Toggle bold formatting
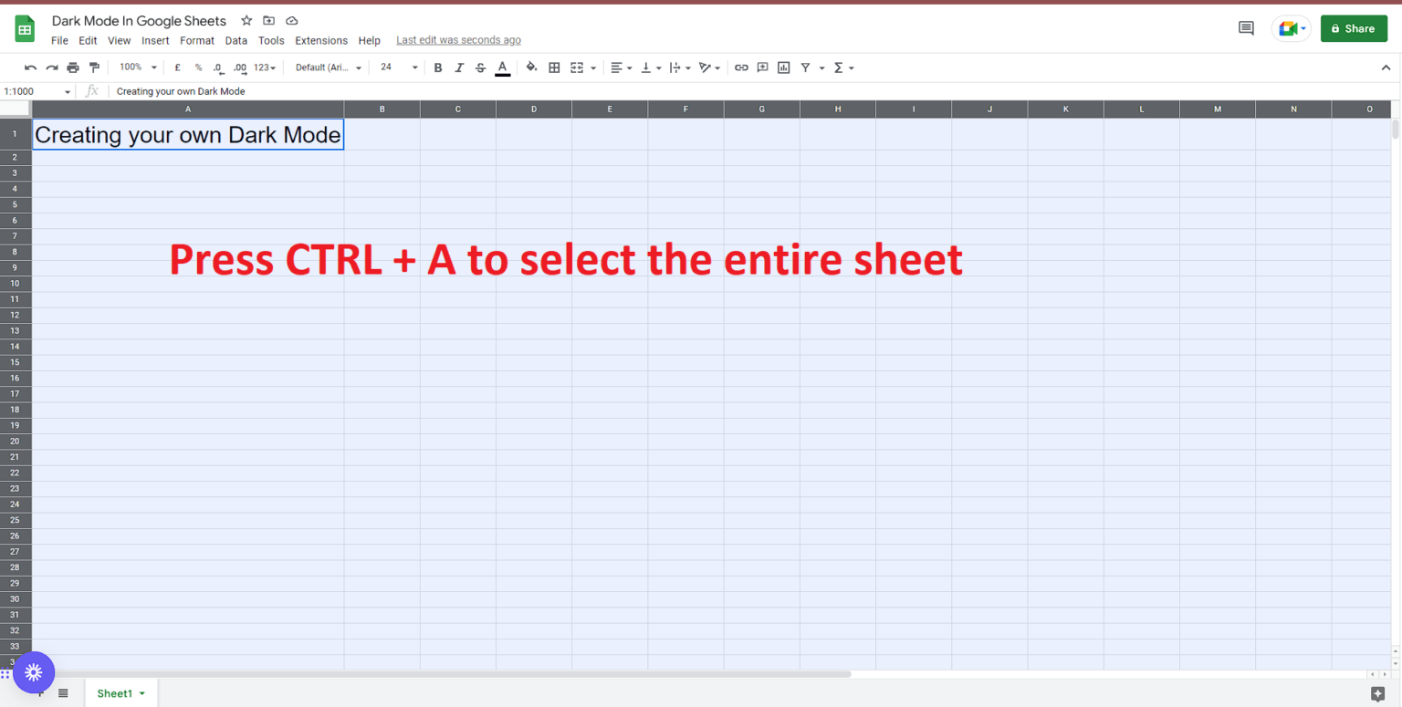This screenshot has width=1402, height=707. [x=438, y=68]
